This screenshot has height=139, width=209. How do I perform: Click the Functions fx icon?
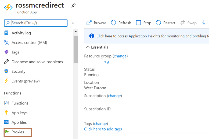[6, 103]
